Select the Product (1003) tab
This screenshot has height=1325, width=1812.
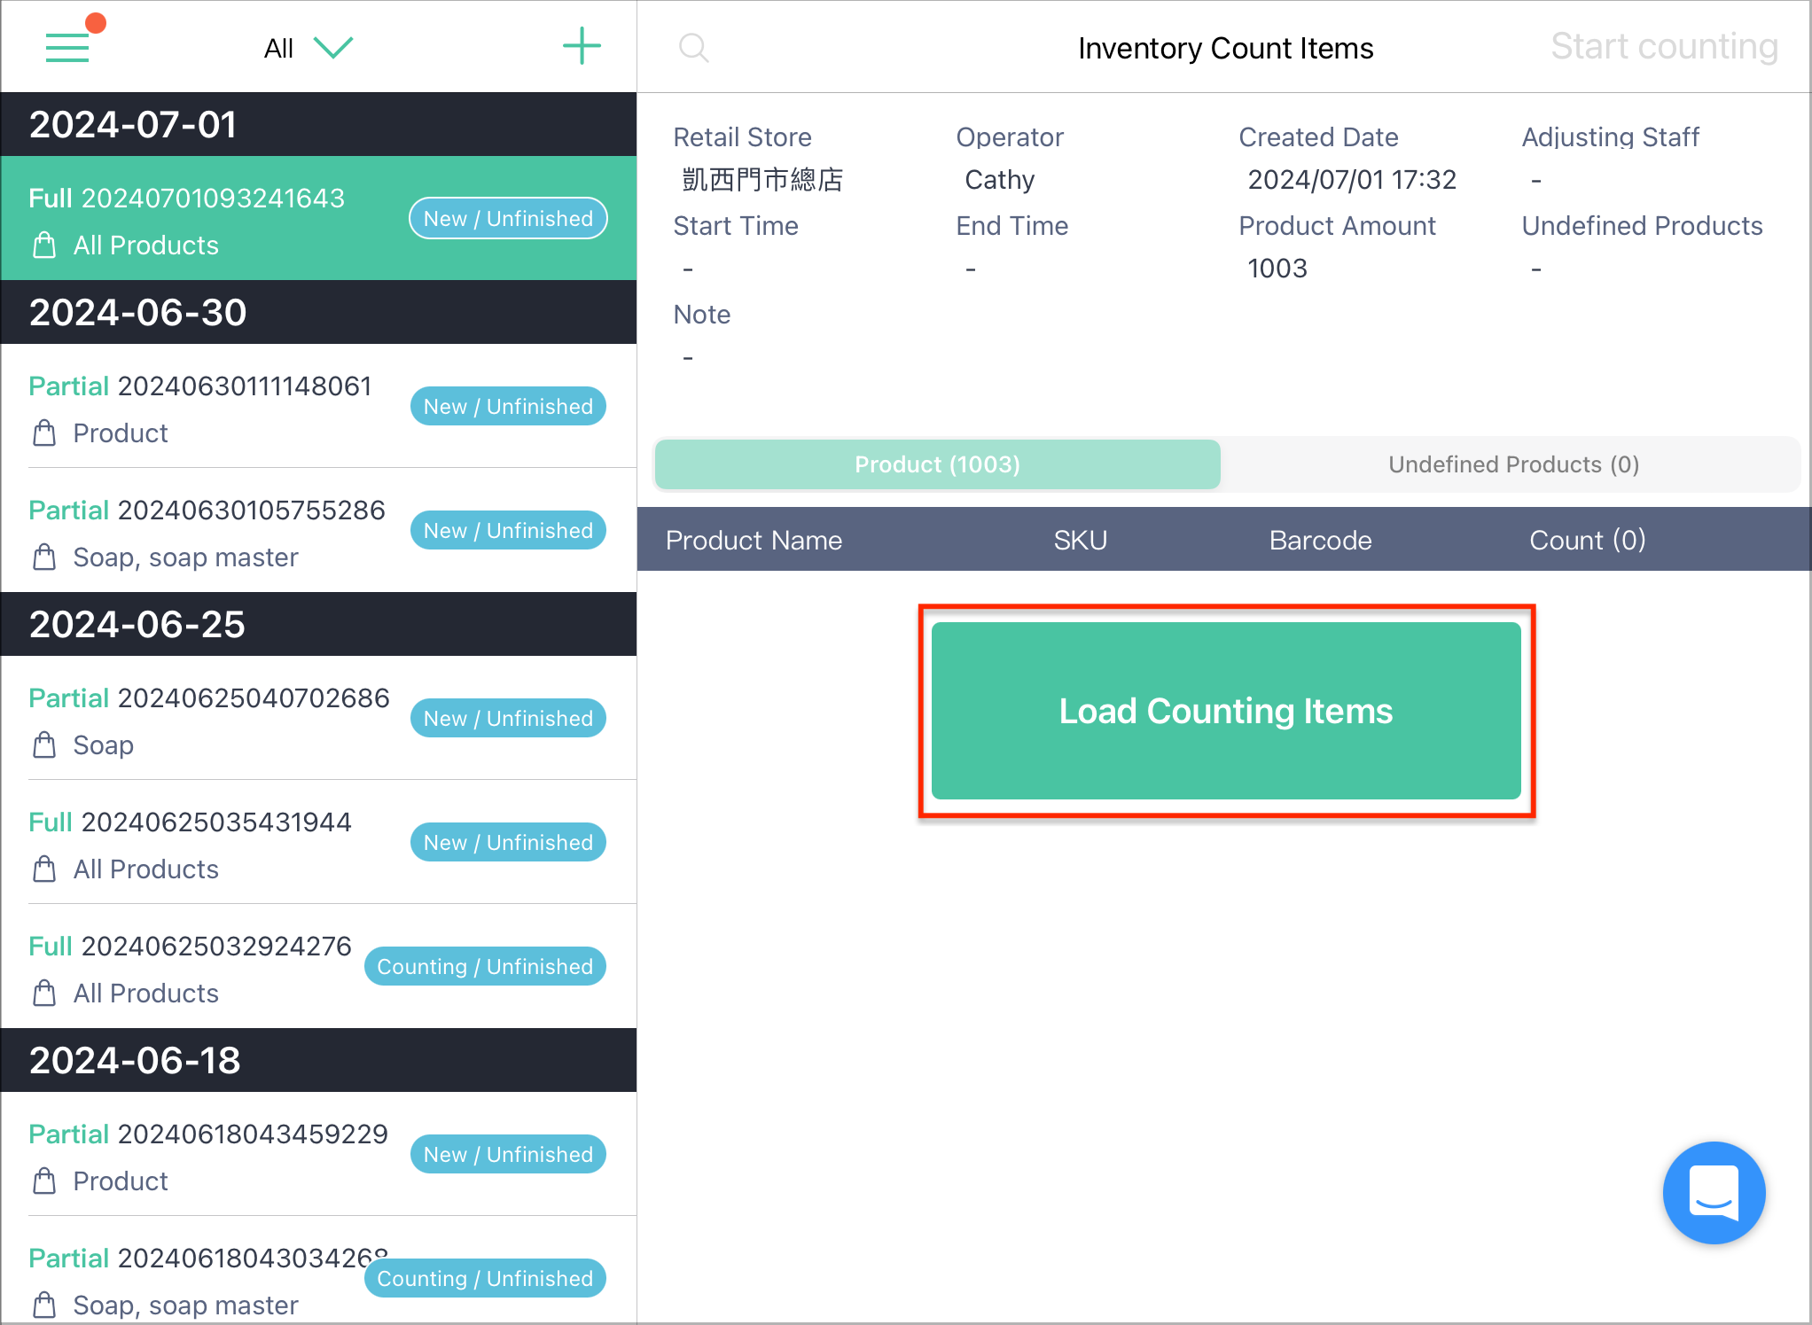click(x=937, y=464)
